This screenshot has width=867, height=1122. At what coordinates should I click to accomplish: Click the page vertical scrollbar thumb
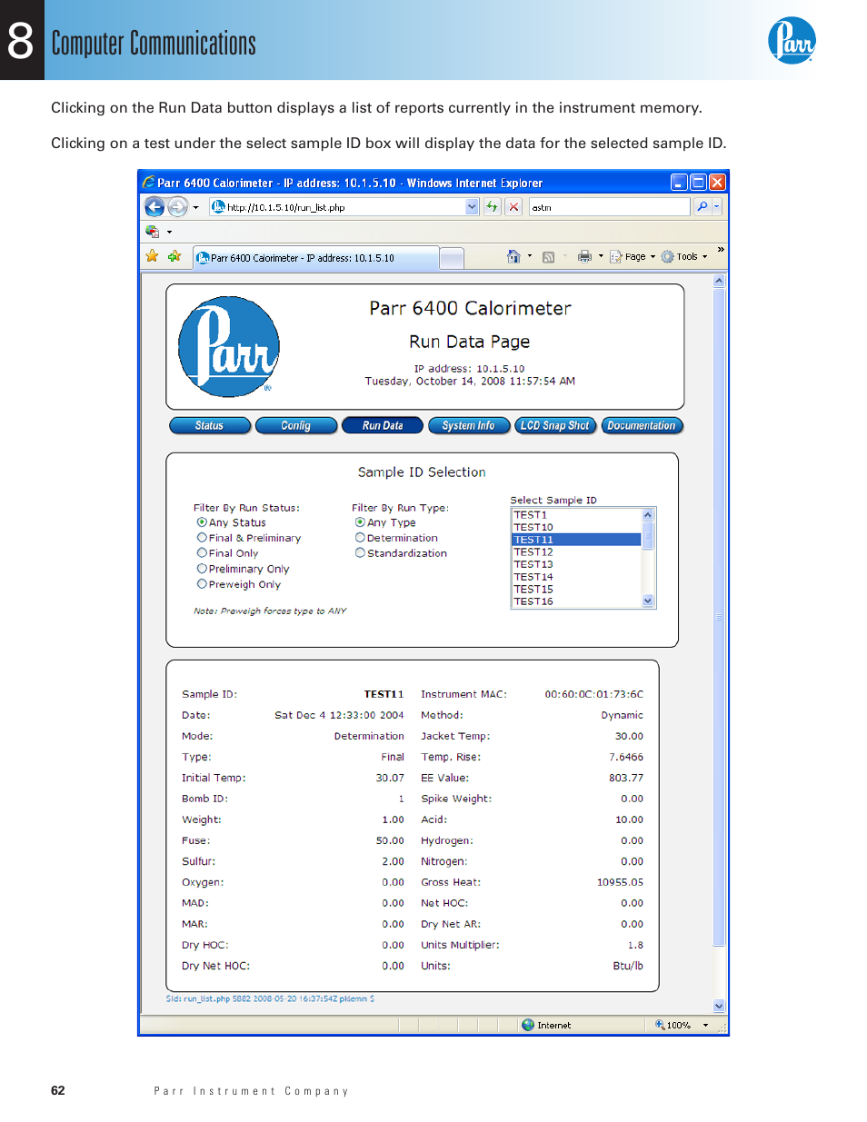click(719, 618)
